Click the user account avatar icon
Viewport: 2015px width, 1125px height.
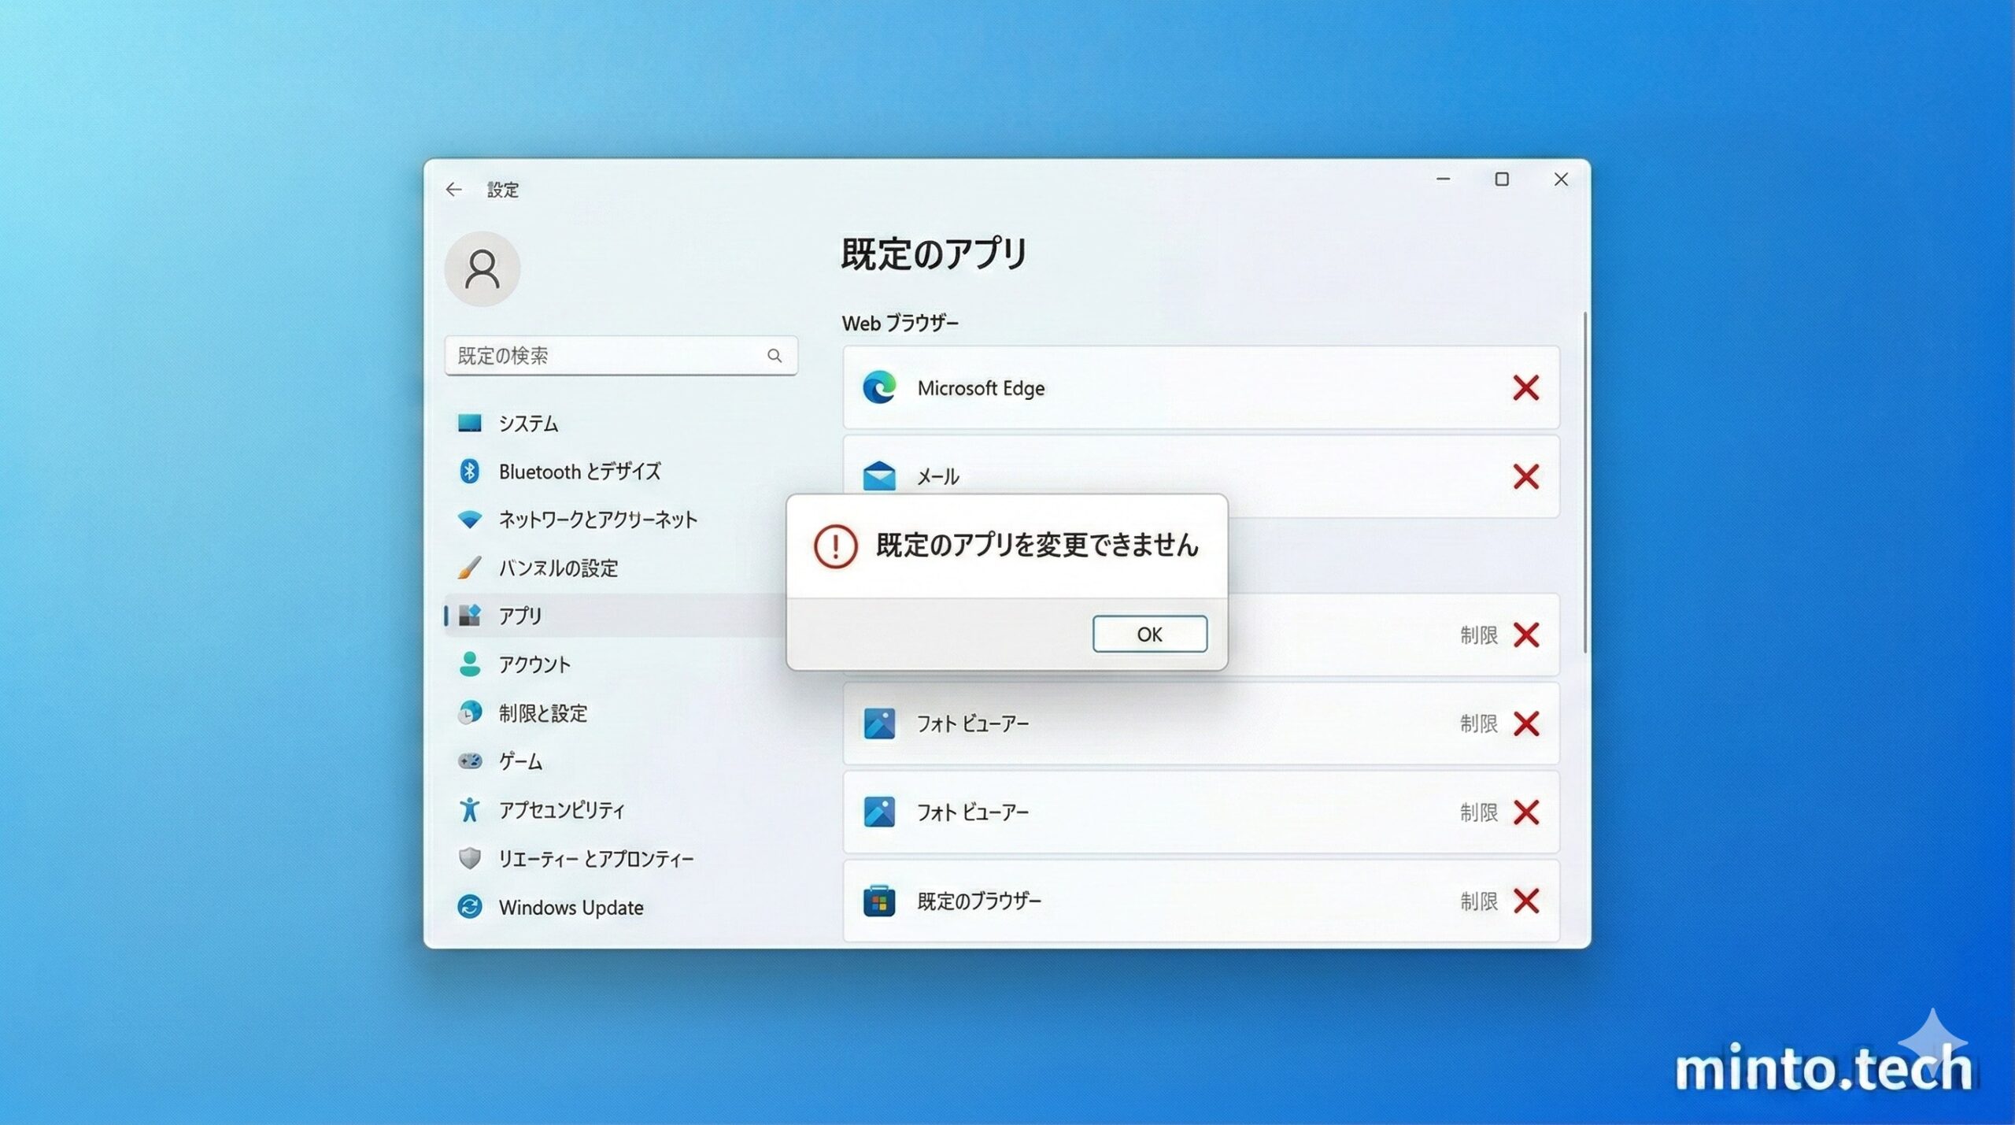[x=482, y=268]
